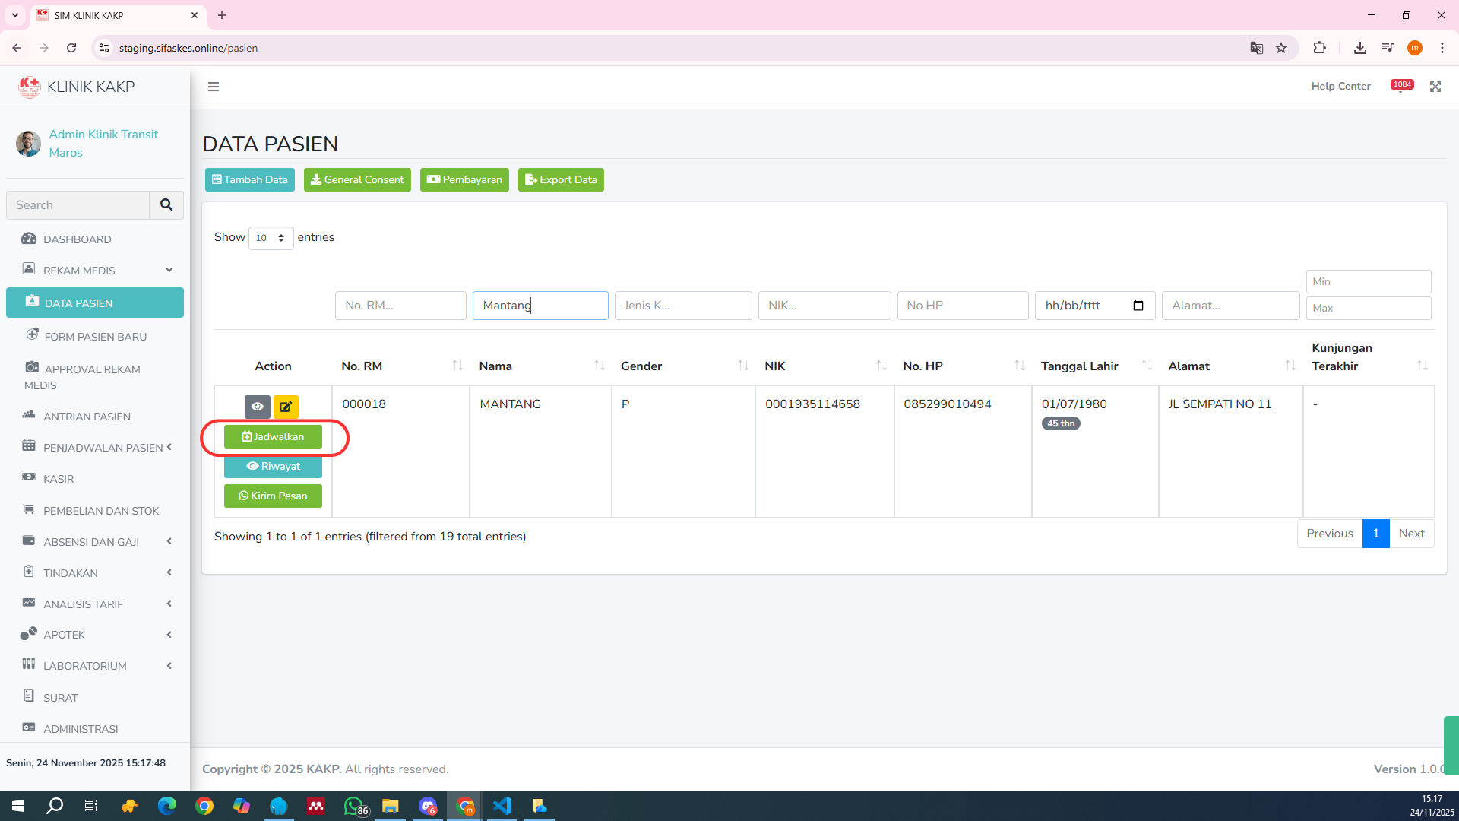Open Visual Studio Code from taskbar
Image resolution: width=1459 pixels, height=821 pixels.
[x=502, y=806]
